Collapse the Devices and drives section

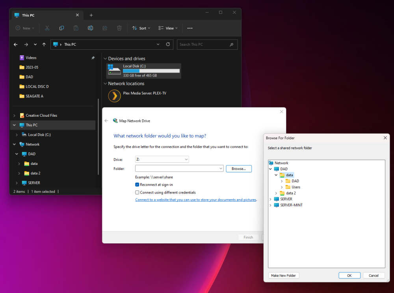coord(105,59)
